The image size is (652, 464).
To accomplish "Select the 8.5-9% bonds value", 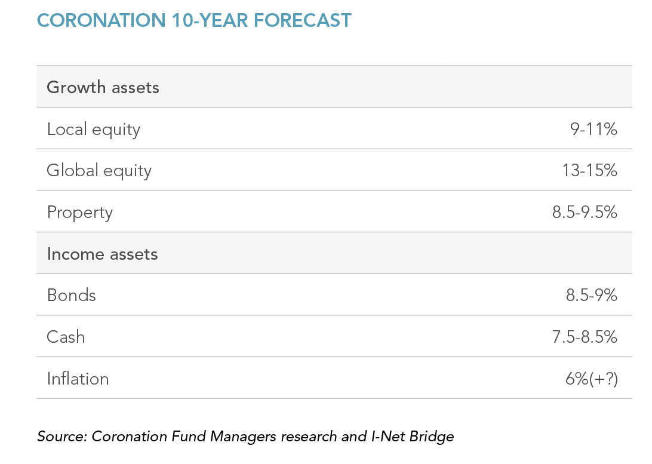I will 591,295.
